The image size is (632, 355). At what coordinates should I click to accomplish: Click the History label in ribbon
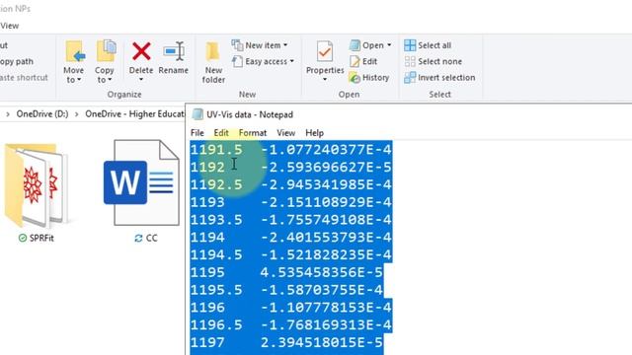(x=375, y=77)
